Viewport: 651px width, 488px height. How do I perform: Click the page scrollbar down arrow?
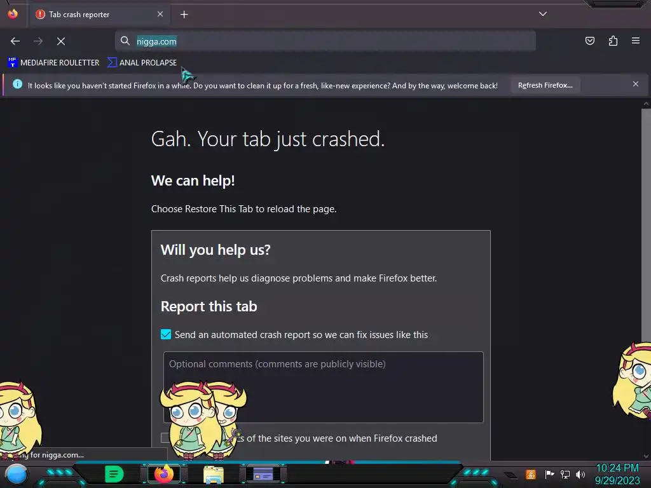646,456
